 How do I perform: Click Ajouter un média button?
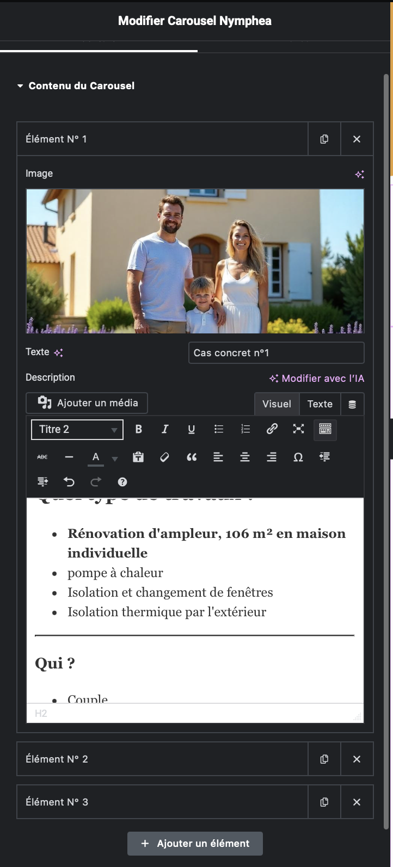point(87,403)
